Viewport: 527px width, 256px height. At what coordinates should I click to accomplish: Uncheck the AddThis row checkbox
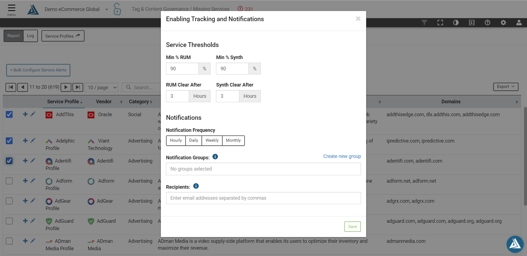(x=9, y=114)
